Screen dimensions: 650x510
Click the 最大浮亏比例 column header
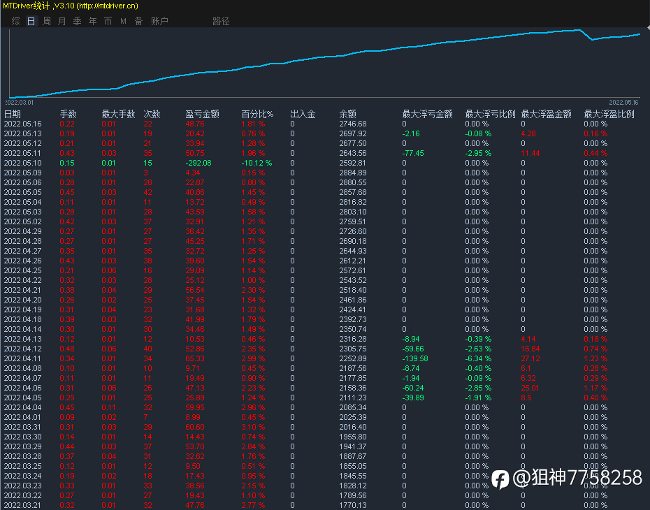[491, 114]
